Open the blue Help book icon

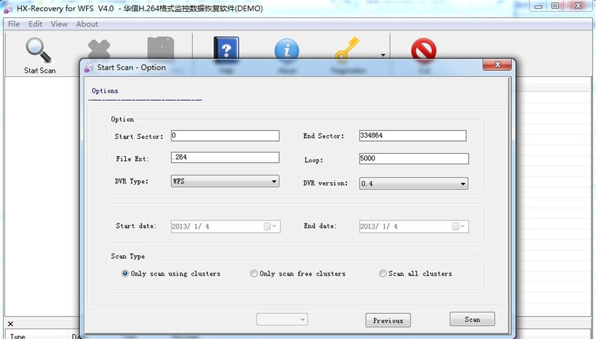(x=226, y=48)
